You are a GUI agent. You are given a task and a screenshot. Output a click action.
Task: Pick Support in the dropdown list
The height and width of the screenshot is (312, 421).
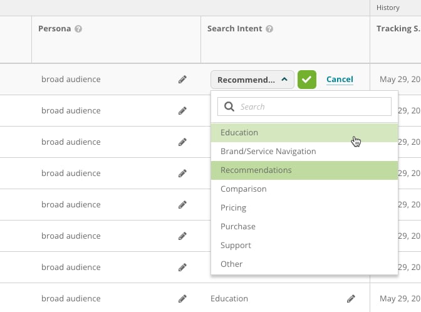304,246
